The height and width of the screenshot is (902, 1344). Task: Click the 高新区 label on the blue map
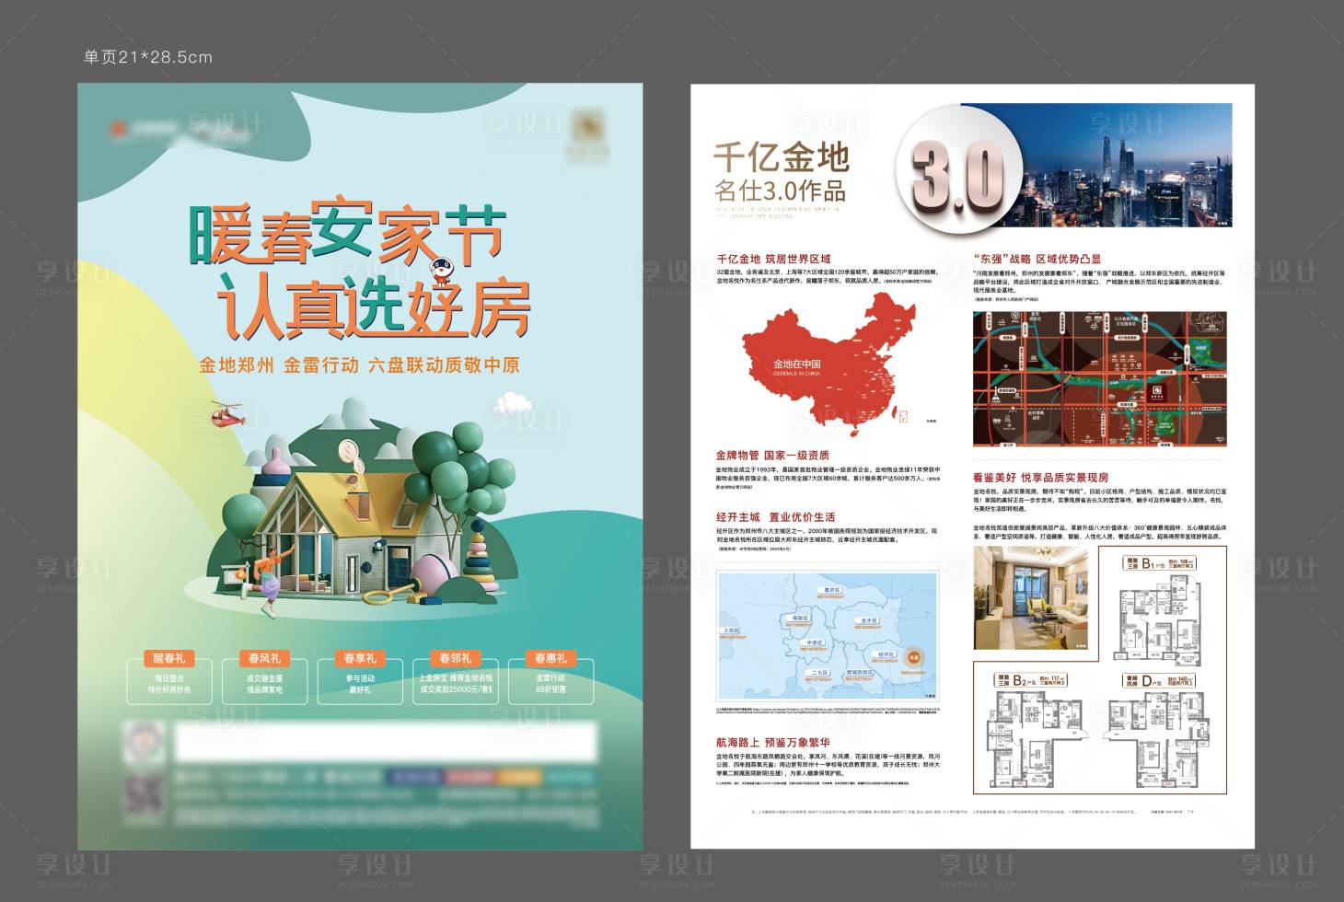click(800, 619)
